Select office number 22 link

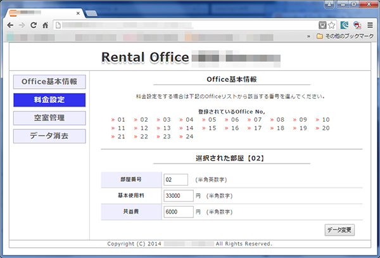(x=141, y=136)
